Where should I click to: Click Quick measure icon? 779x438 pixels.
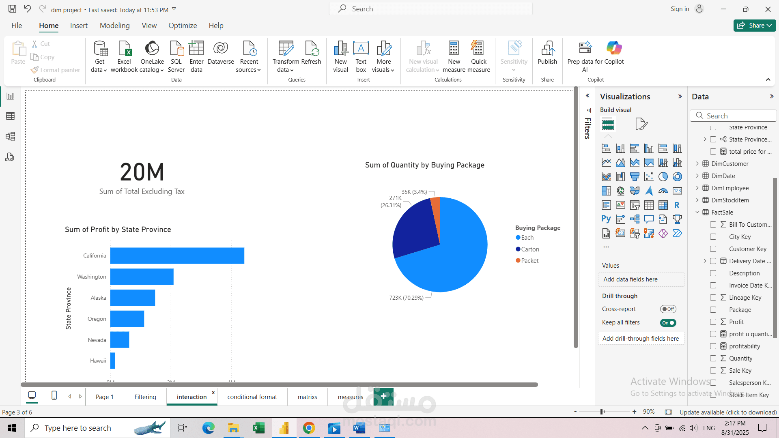478,48
